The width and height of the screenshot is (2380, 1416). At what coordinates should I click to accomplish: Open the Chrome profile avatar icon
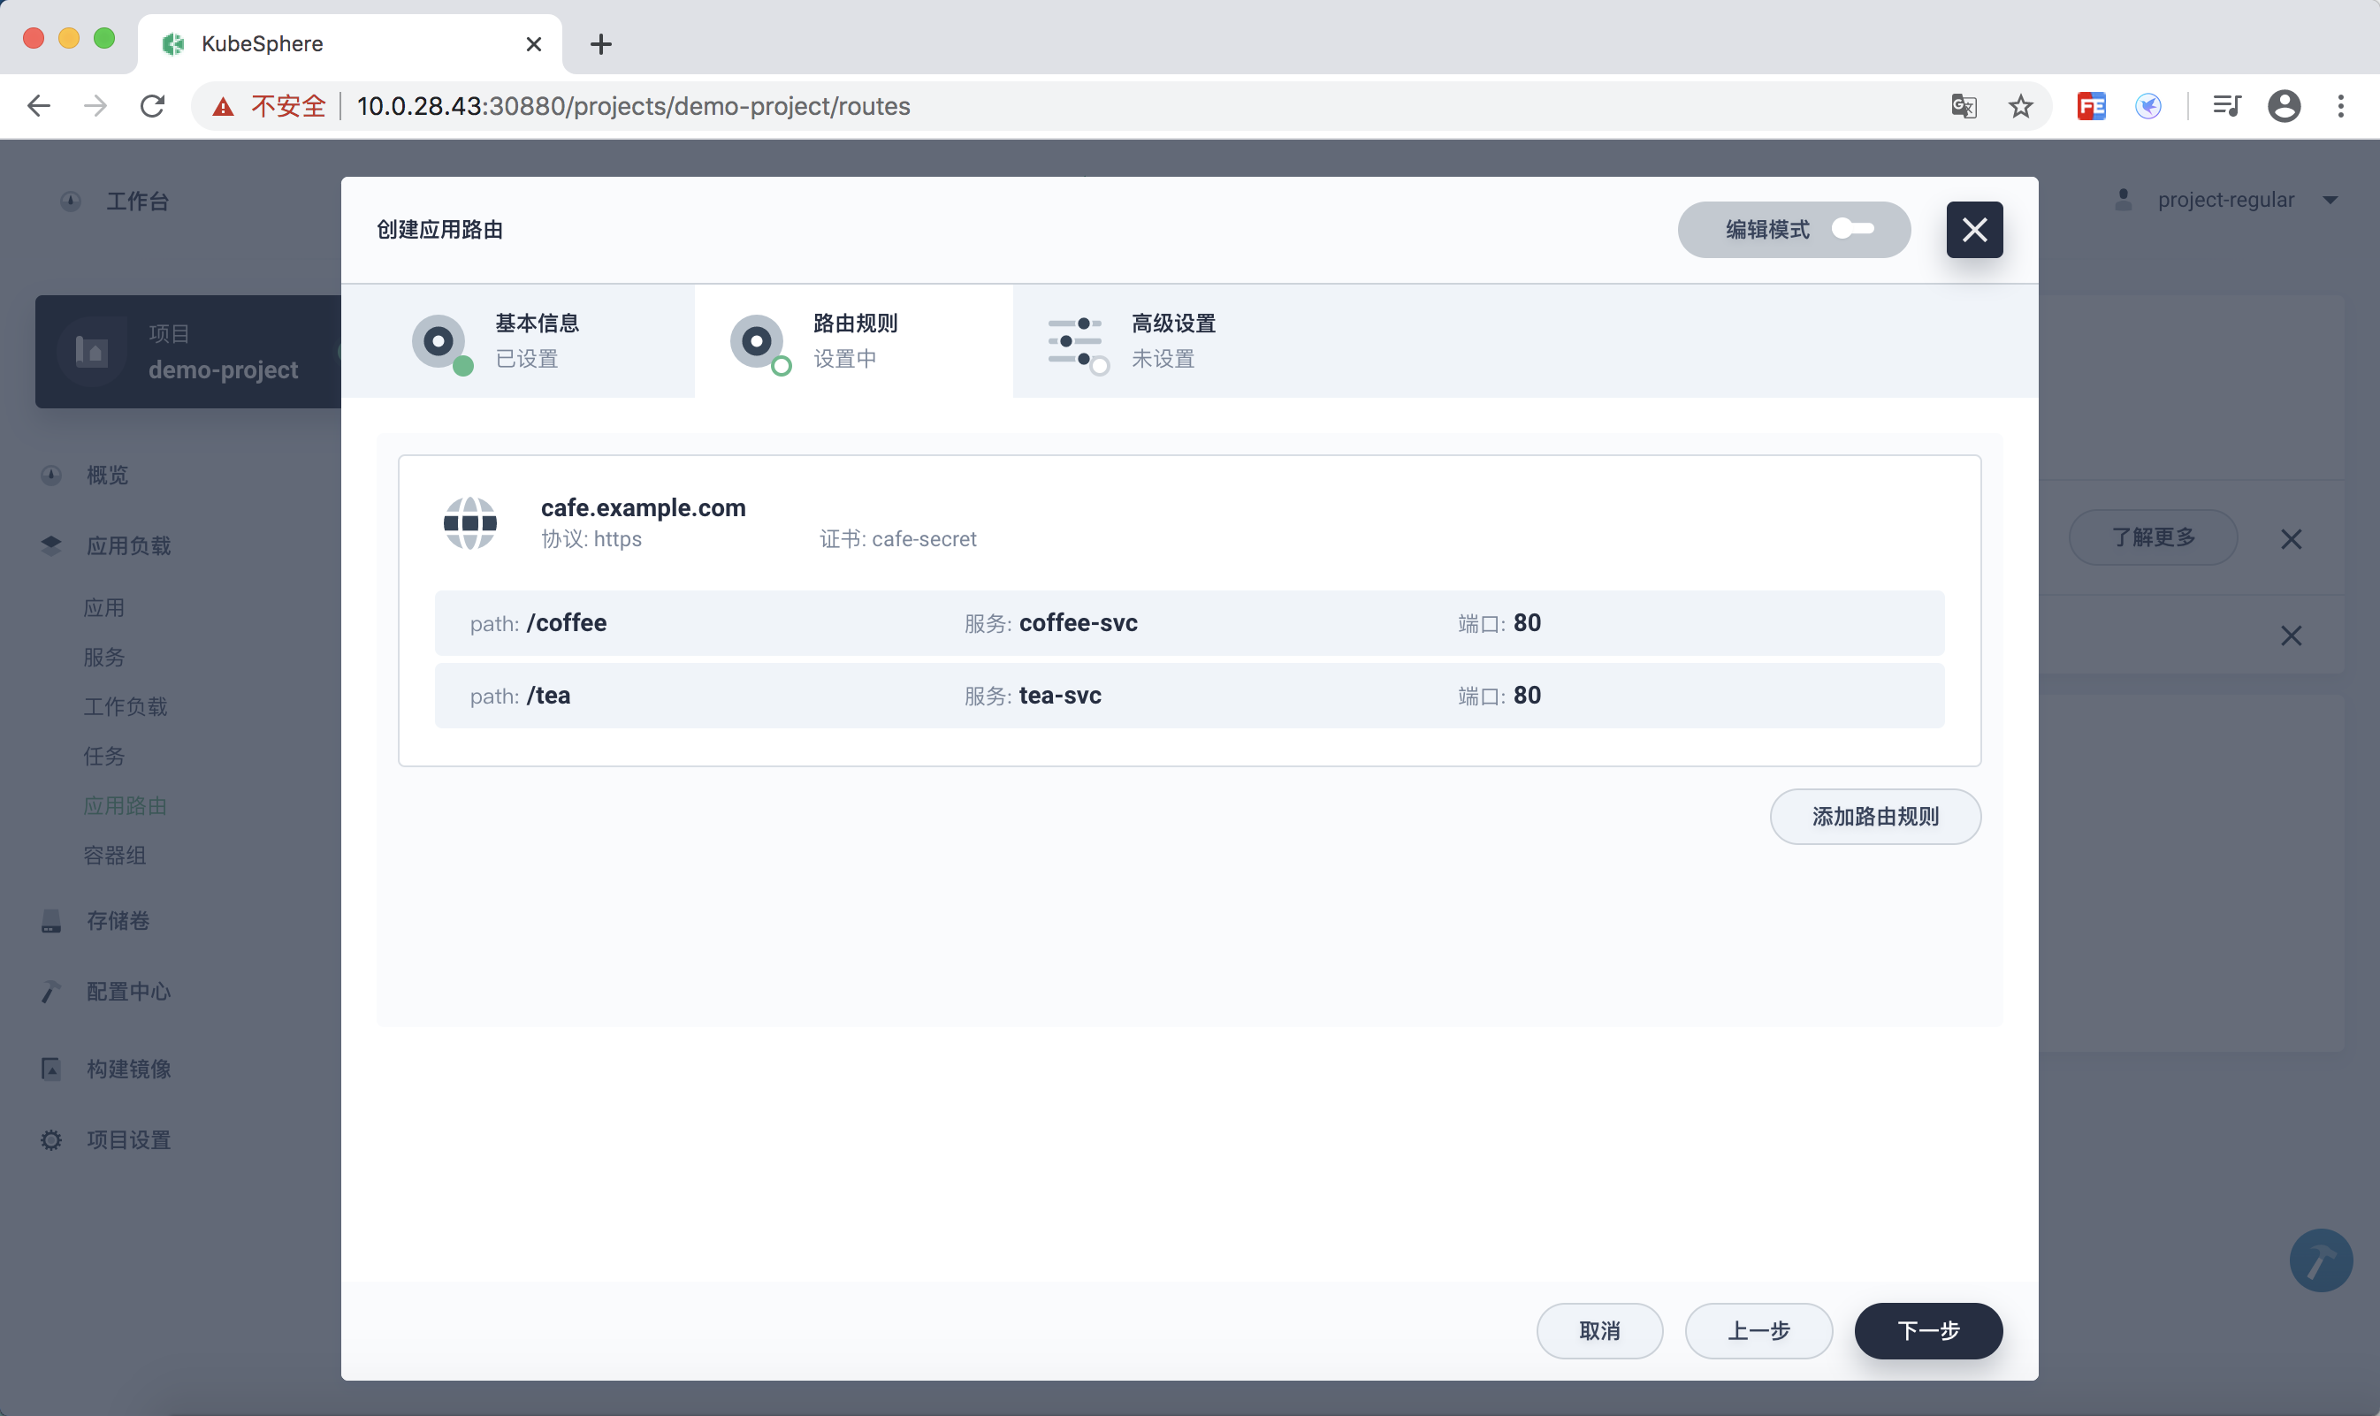pos(2283,106)
